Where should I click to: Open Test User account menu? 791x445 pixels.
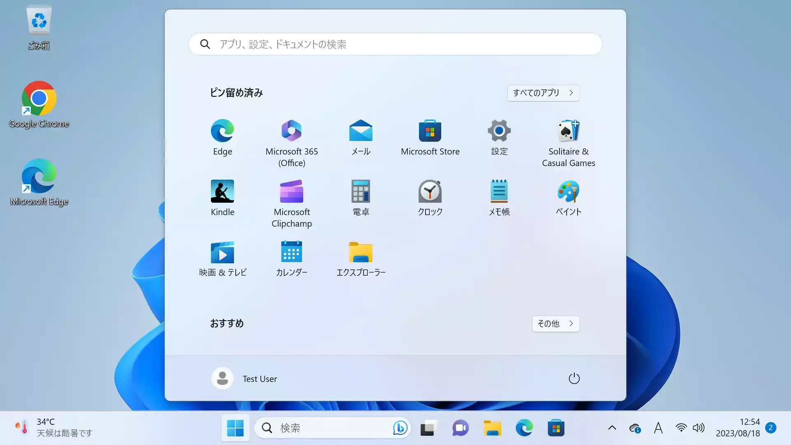point(244,378)
